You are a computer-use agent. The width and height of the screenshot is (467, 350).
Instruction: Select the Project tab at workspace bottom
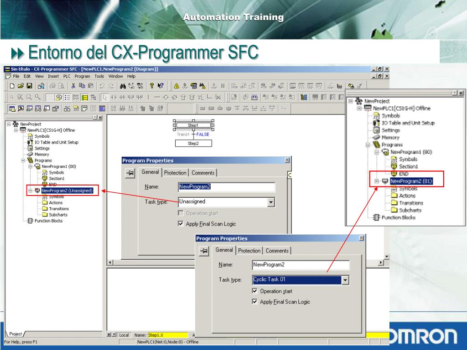[16, 334]
